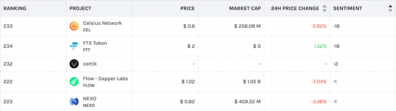Sort by Sentiment column arrows

tap(390, 8)
